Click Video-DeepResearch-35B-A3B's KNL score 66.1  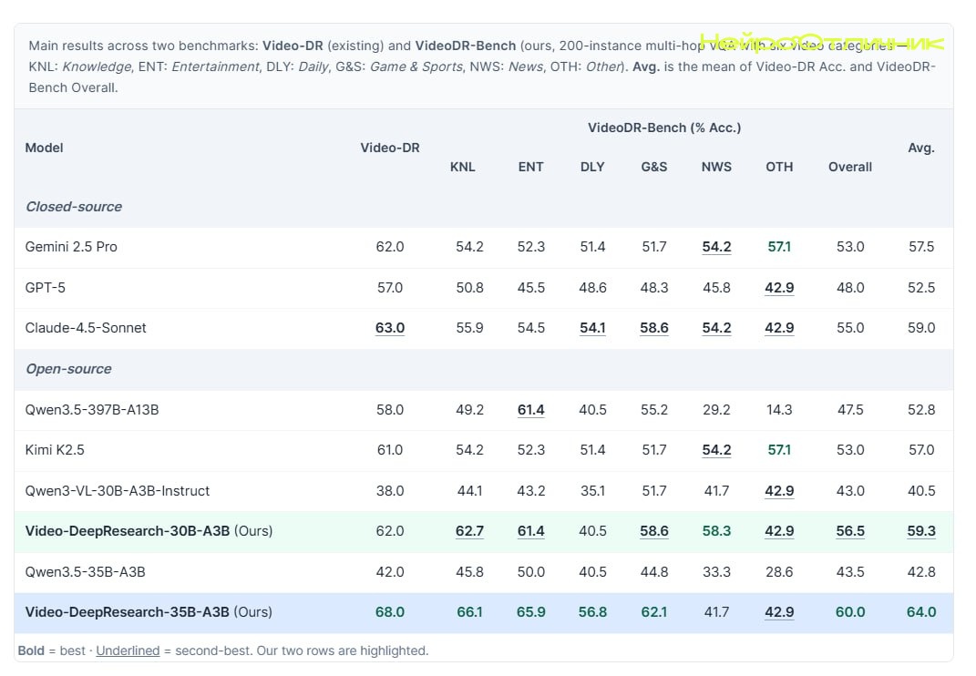tap(469, 612)
